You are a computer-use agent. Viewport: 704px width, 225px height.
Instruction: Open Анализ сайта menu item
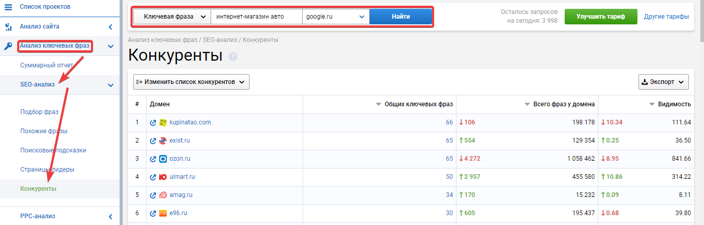[x=40, y=26]
